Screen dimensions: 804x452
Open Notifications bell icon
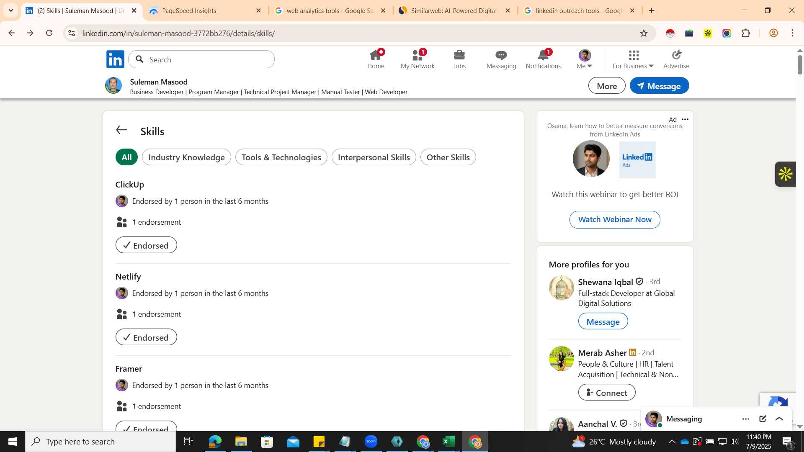[x=543, y=59]
